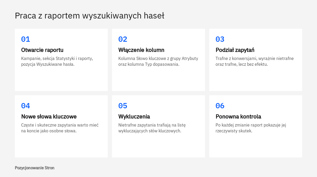Viewport: 317px width, 177px height.
Task: Click the title "Praca z raportem wyszukiwanych haseł"
Action: (x=90, y=16)
